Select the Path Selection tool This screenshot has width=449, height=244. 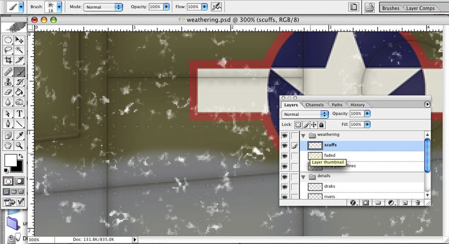click(8, 114)
